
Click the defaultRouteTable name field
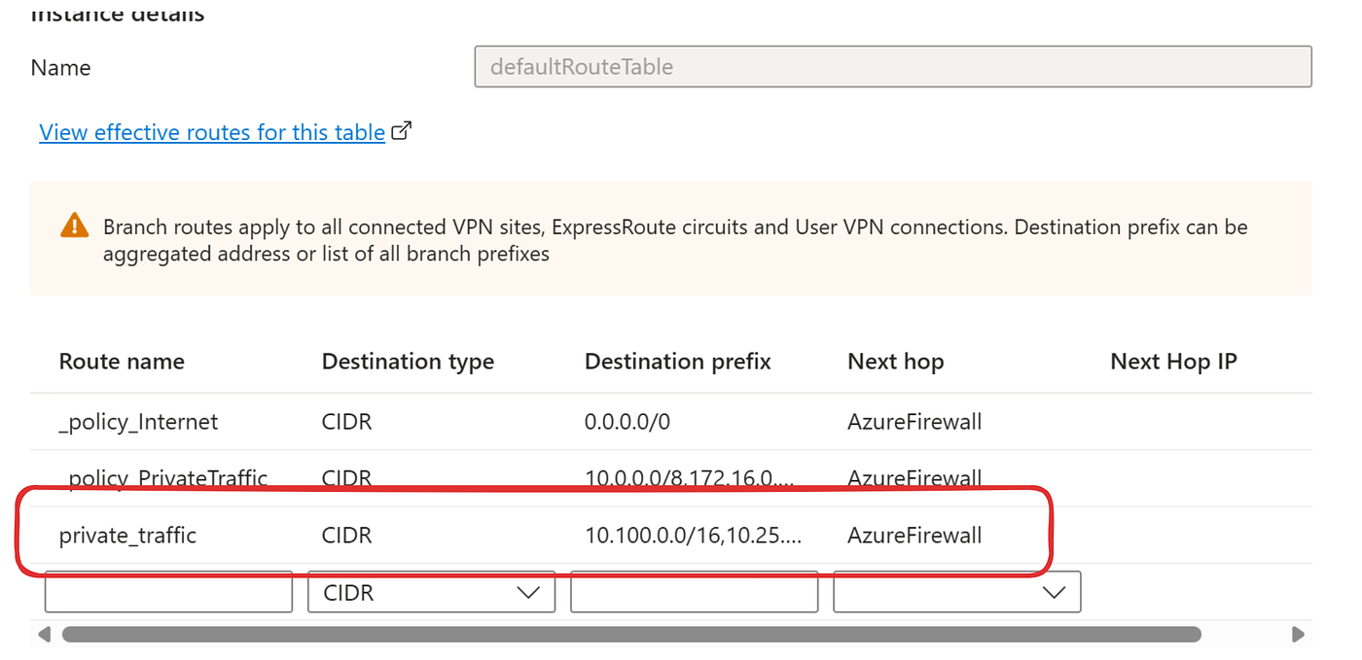tap(893, 67)
